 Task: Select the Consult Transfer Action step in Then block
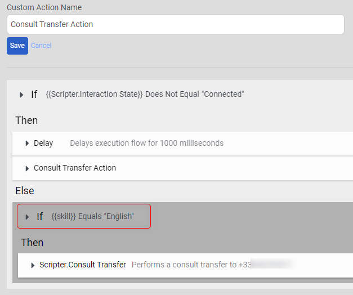(75, 168)
